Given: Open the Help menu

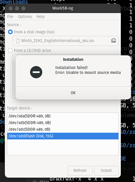Looking at the screenshot, I should [x=40, y=16].
